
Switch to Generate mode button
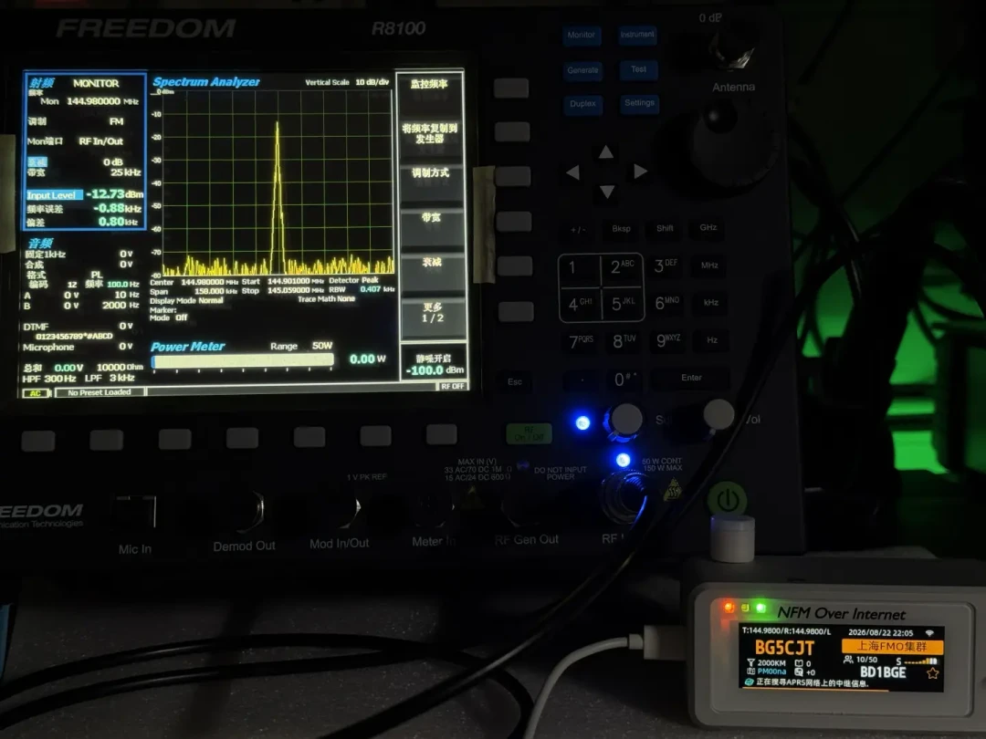point(582,70)
